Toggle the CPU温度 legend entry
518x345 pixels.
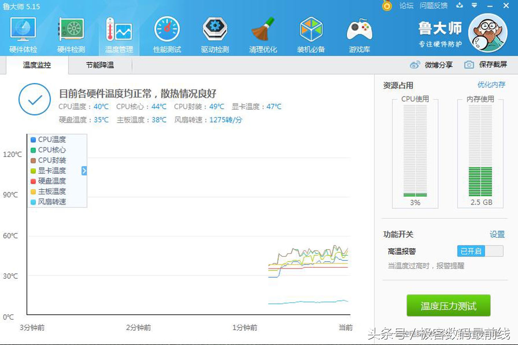[x=48, y=139]
